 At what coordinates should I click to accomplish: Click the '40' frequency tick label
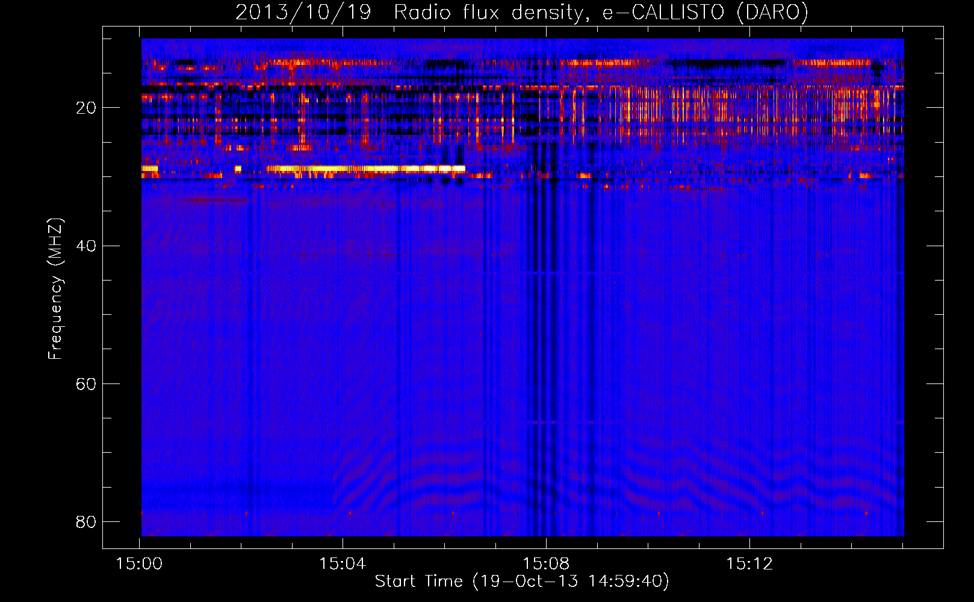[85, 246]
